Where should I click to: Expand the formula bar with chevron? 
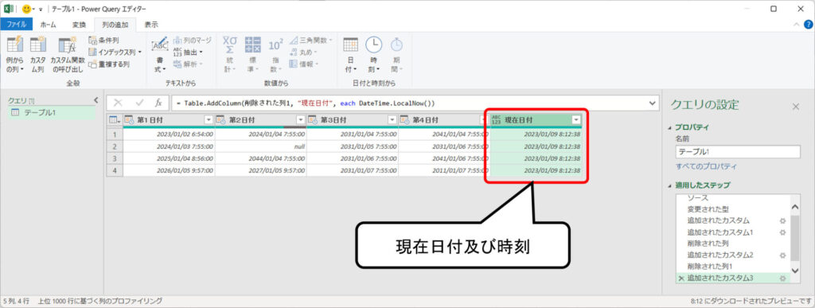653,103
